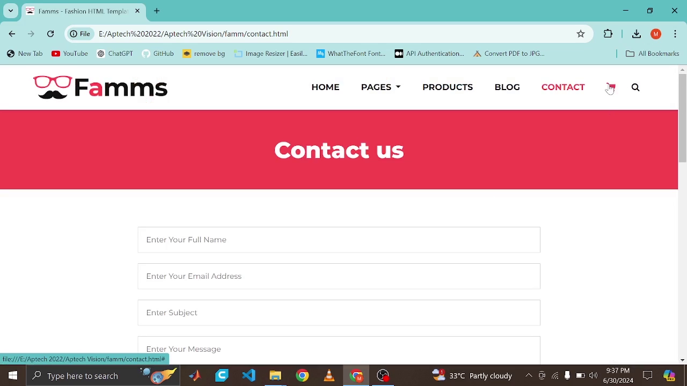Screen dimensions: 687x386
Task: Open the Copilot preview icon in taskbar
Action: pos(669,376)
